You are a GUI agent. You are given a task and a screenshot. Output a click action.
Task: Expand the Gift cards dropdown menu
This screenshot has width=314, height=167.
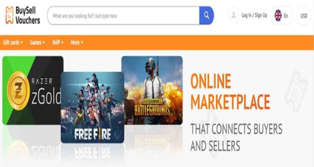click(x=13, y=42)
